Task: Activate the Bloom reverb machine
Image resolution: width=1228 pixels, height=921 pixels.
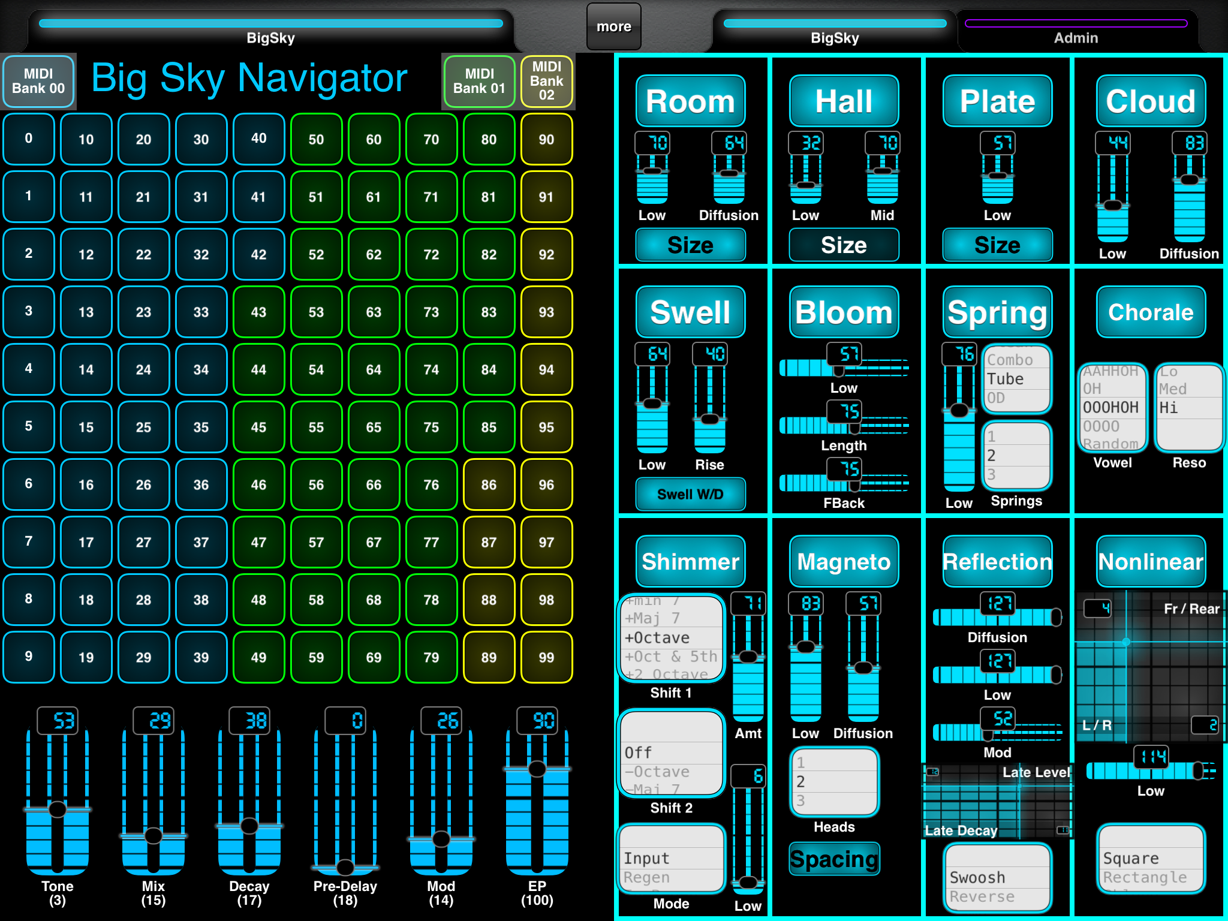Action: tap(844, 312)
